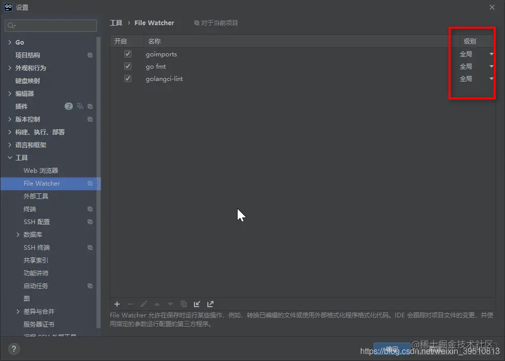Expand the 数据库 tree section
The height and width of the screenshot is (361, 505).
point(17,234)
